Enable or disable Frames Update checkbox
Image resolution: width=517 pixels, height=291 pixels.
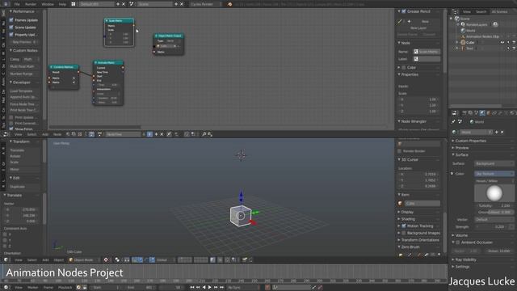(11, 20)
